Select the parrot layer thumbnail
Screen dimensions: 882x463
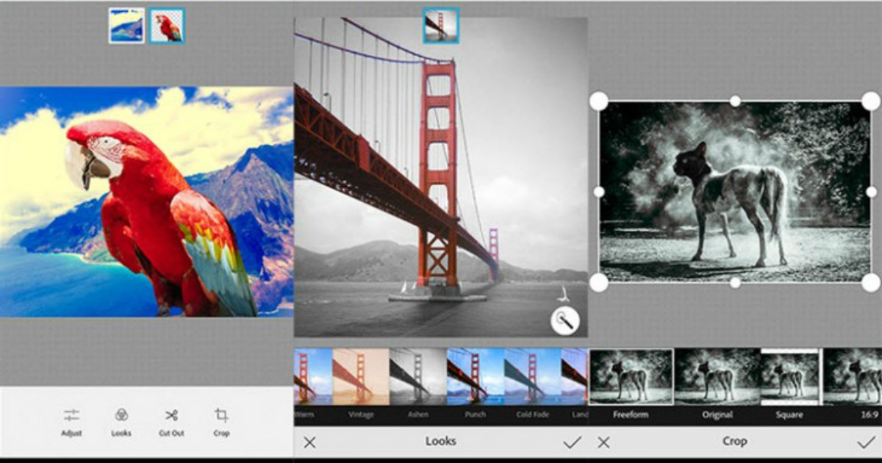pos(167,26)
